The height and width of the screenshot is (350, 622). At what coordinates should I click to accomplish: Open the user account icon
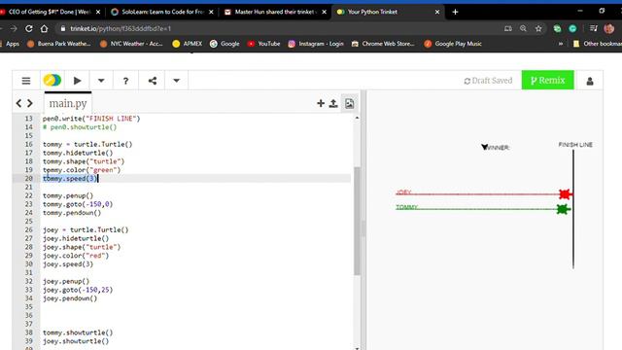pos(590,81)
